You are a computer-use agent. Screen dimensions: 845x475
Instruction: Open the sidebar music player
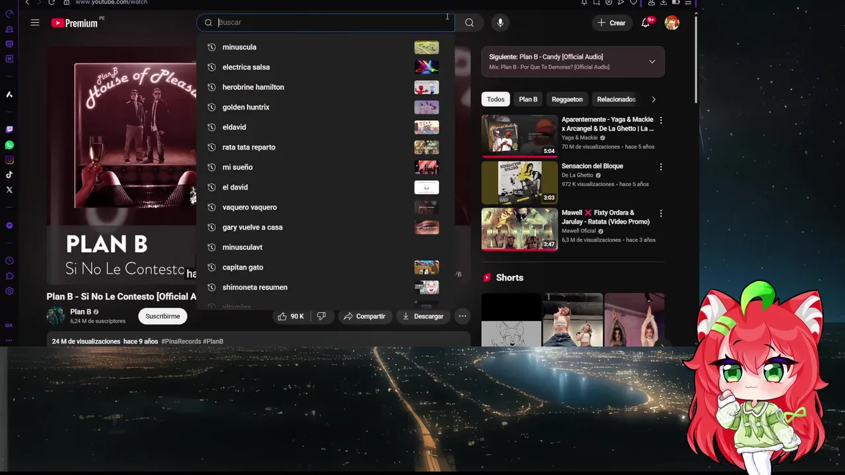pos(9,226)
